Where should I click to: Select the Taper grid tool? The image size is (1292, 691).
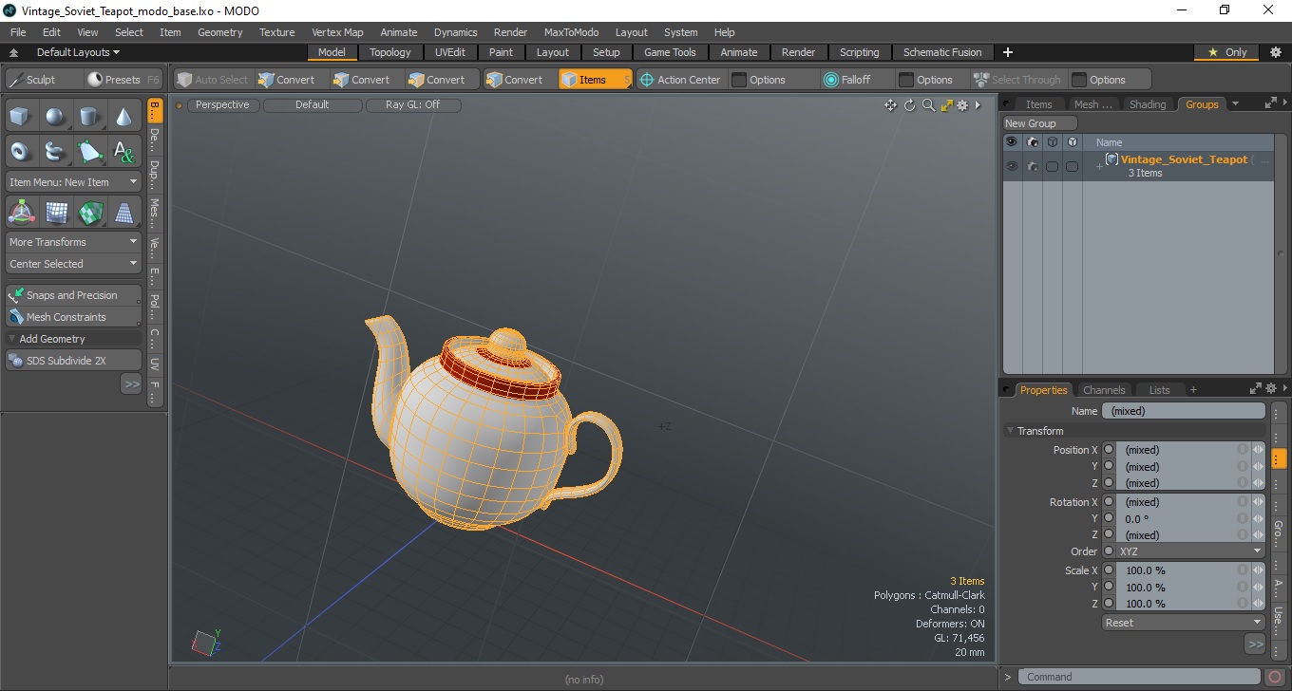(x=123, y=212)
